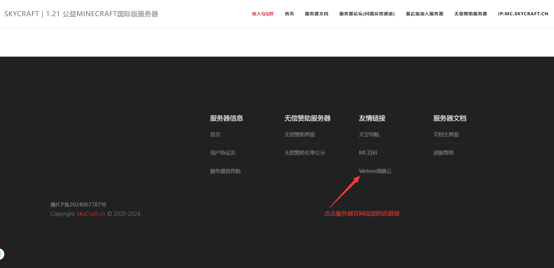Open the 无偿赞助名单公示 footer link
Viewport: 554px width, 268px height.
pos(305,153)
